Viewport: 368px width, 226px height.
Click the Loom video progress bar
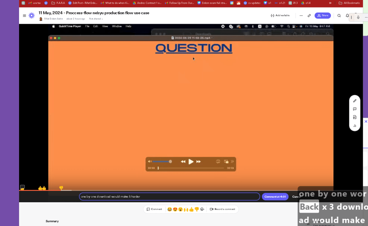[191, 190]
